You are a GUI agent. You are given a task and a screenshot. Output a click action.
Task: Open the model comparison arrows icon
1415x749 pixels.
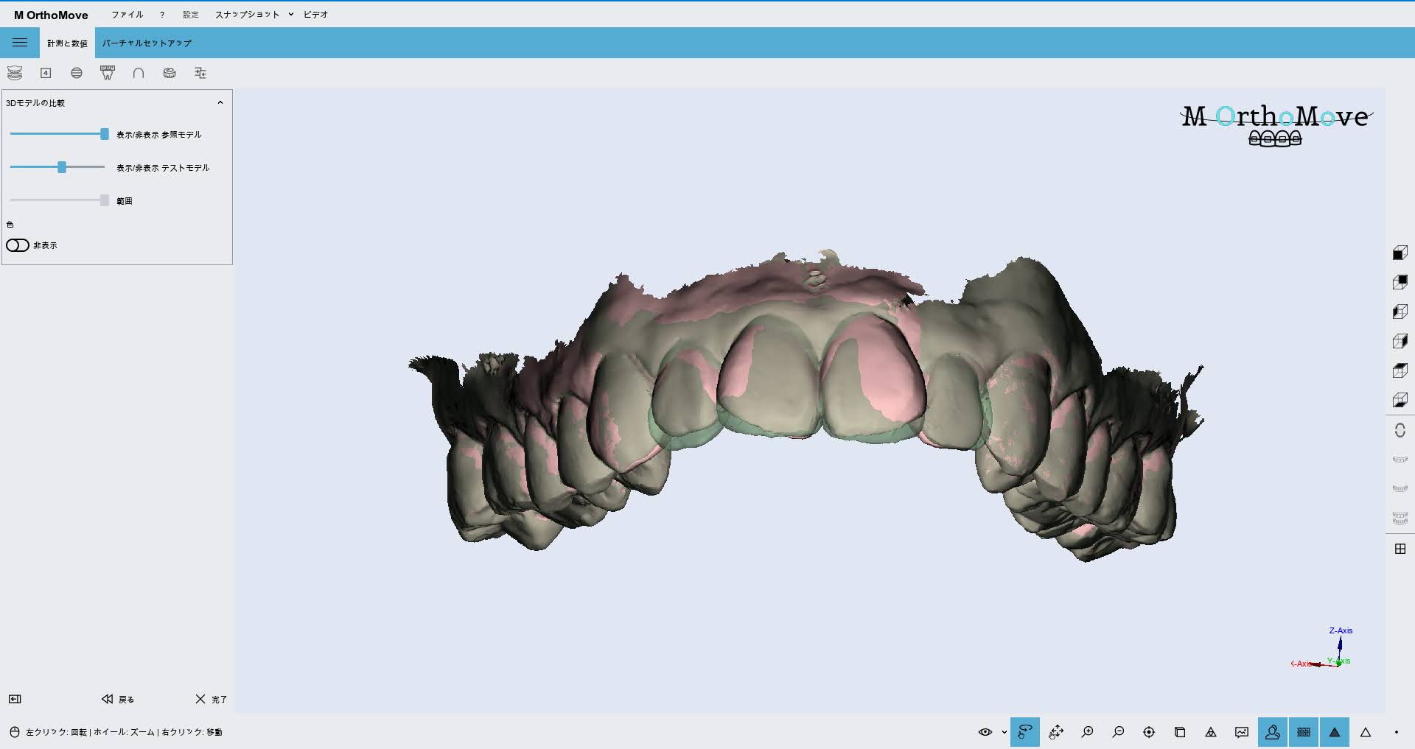200,73
